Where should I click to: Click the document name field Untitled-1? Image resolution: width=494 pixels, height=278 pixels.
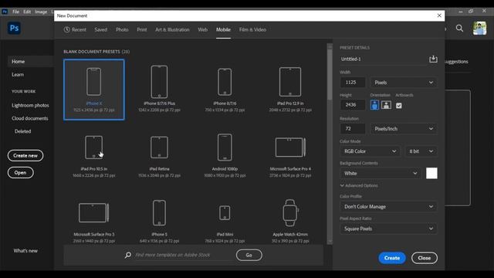383,59
